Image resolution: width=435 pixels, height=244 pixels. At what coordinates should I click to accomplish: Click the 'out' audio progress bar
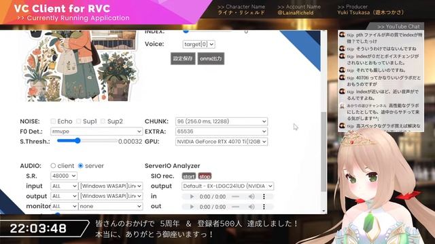point(236,207)
